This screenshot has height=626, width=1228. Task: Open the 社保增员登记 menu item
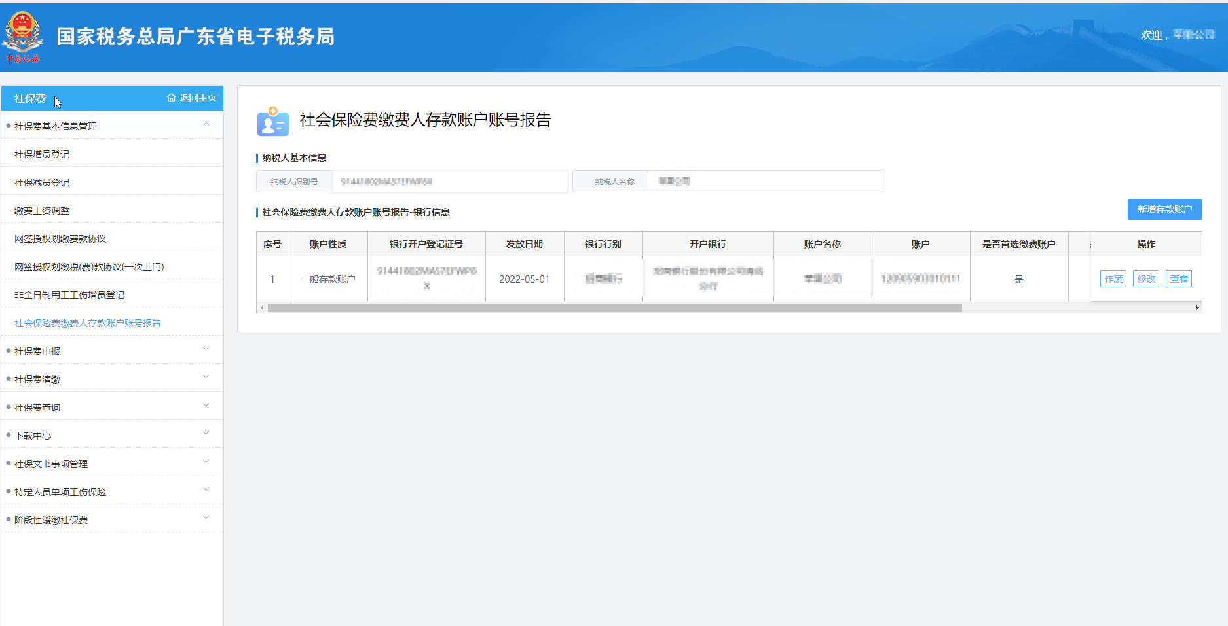point(42,154)
